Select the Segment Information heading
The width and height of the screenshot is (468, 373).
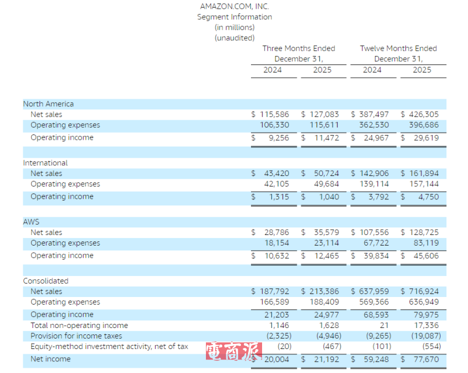pyautogui.click(x=235, y=17)
